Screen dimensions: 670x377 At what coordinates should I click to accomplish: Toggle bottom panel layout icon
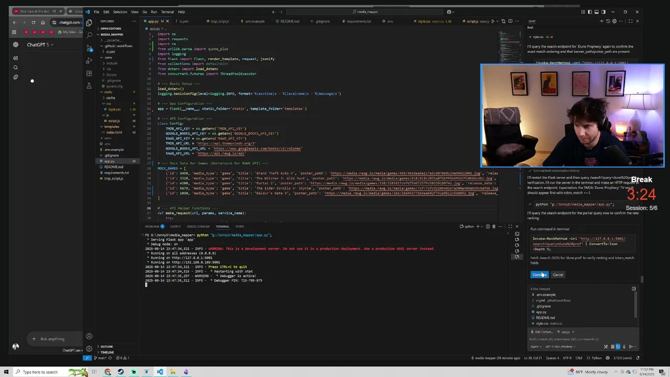coord(597,12)
